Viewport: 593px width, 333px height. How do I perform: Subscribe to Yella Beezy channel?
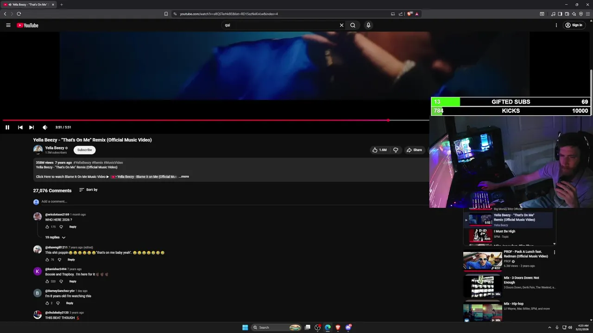click(85, 150)
